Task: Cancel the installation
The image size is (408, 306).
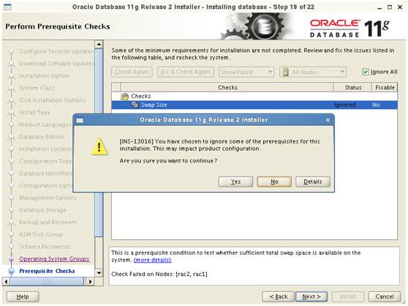Action: (385, 296)
